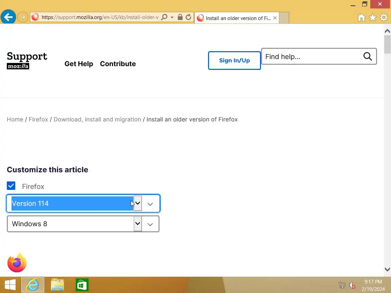Open the address bar autocomplete dropdown arrow
391x293 pixels.
[172, 17]
